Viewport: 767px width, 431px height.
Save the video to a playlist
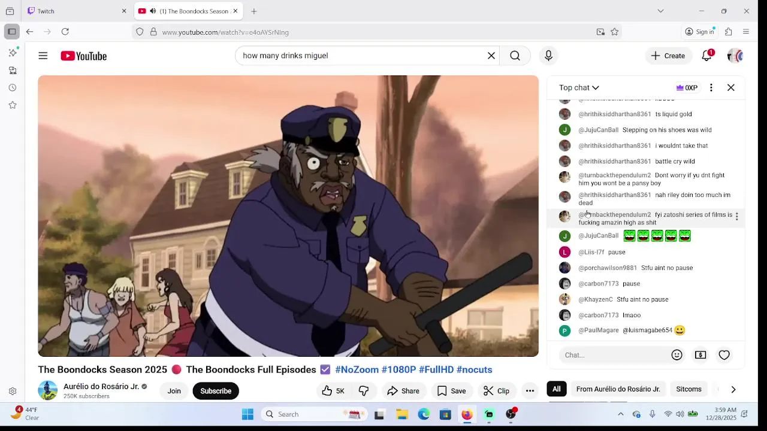451,391
